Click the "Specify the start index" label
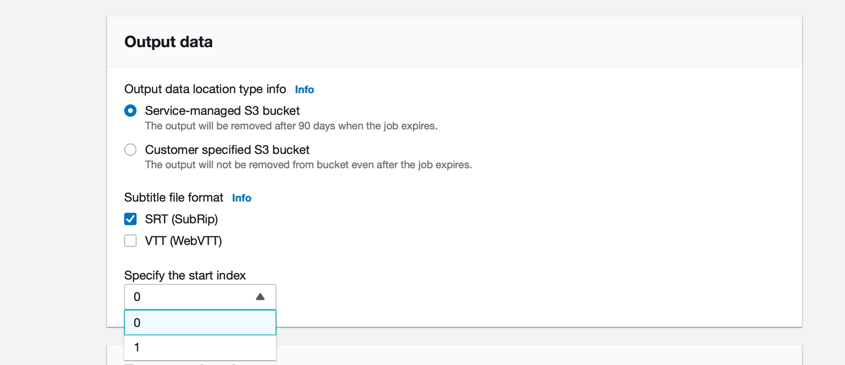 tap(185, 275)
